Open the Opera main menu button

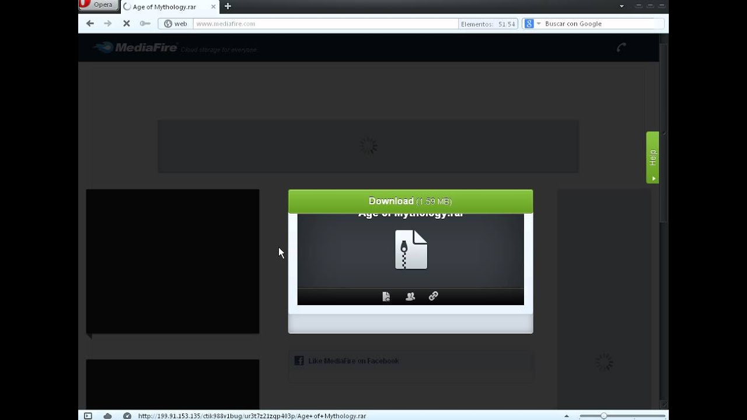click(x=99, y=5)
